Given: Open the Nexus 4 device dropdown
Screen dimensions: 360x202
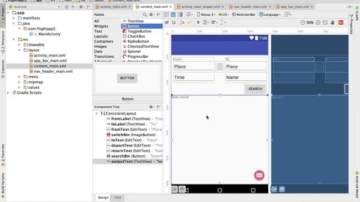Looking at the screenshot, I should [206, 15].
